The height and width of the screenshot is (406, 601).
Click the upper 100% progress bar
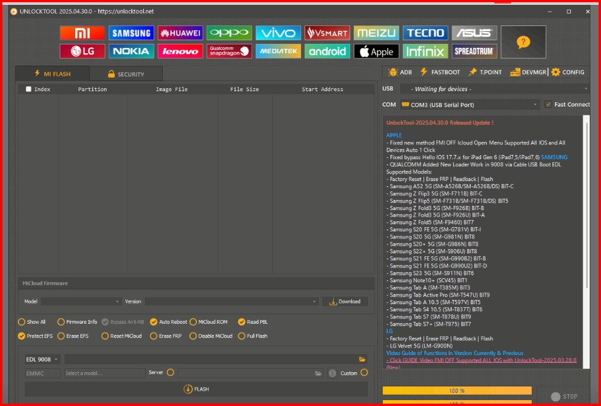457,391
